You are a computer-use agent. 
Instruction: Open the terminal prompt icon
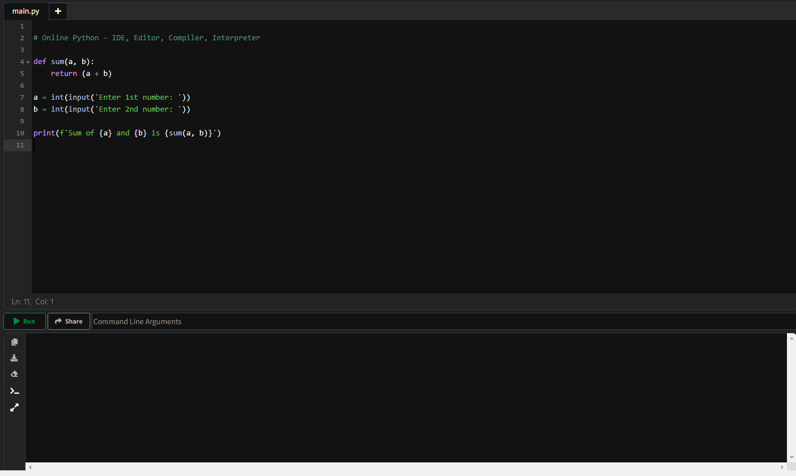coord(15,391)
